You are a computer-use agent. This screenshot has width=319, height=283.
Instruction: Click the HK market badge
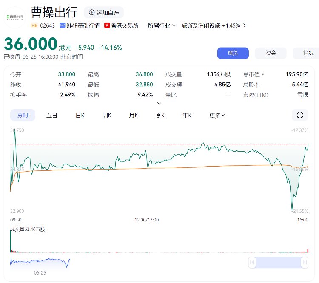(34, 25)
